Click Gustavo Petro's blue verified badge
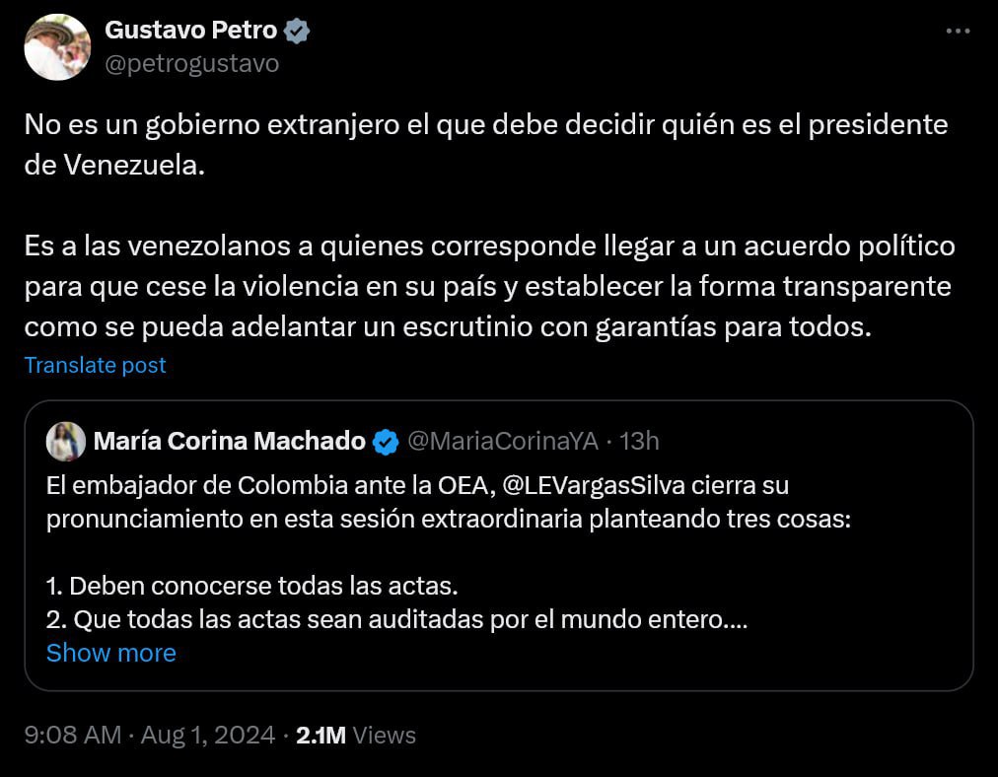This screenshot has width=998, height=777. (297, 32)
